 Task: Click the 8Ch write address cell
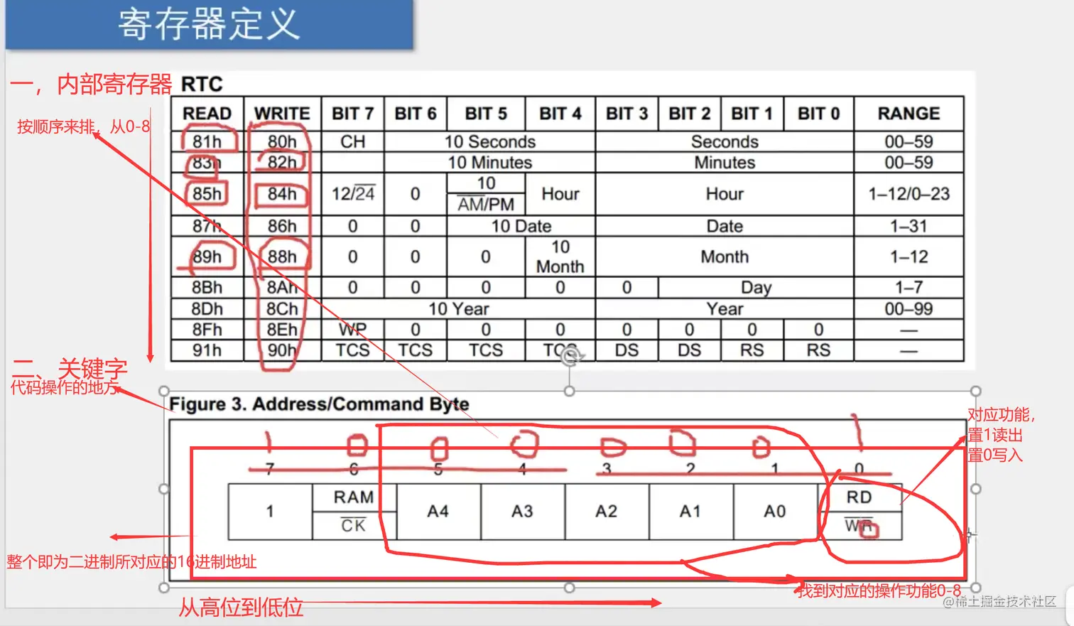coord(282,308)
